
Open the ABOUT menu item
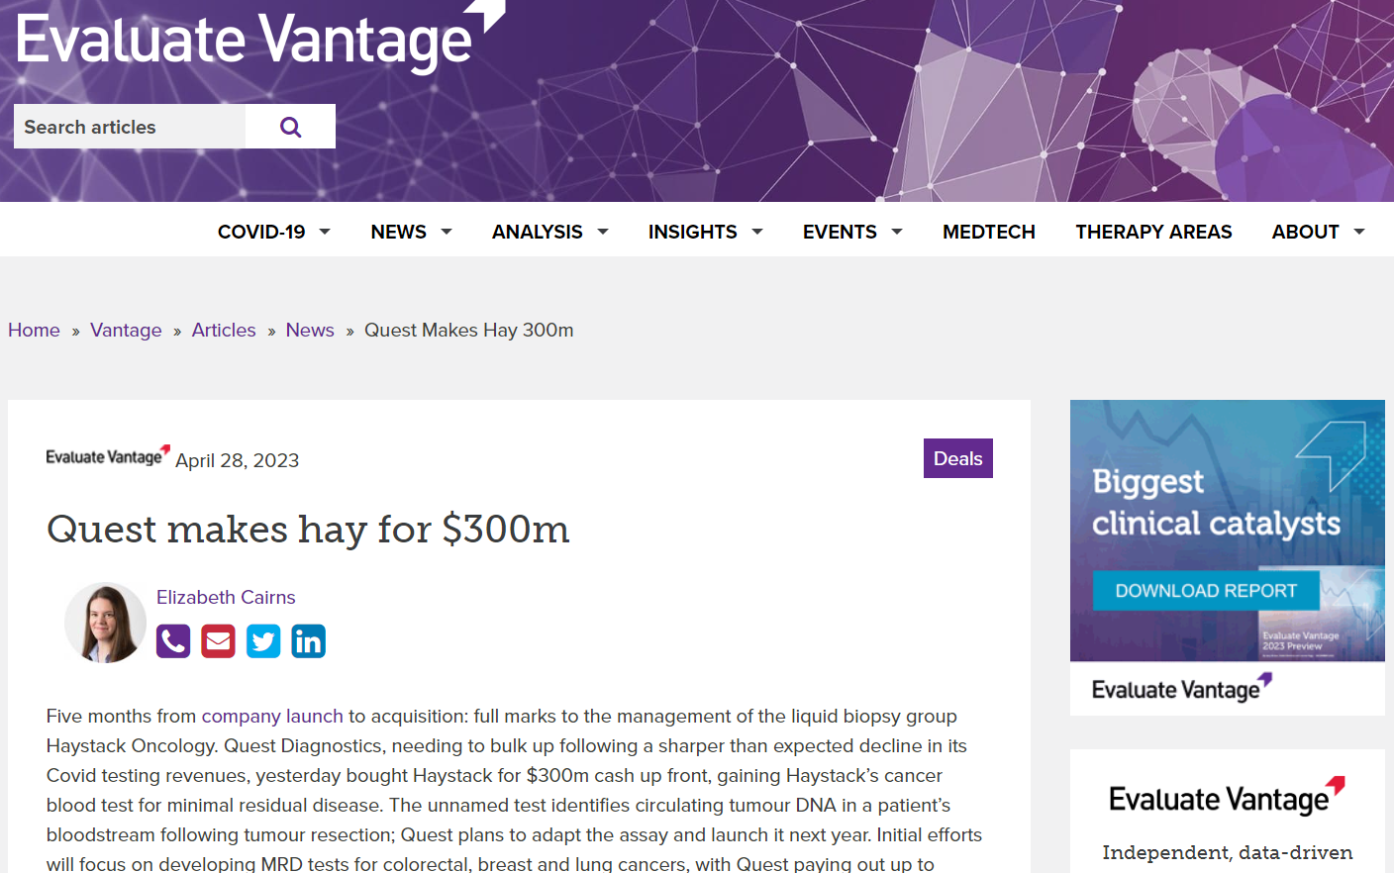(x=1305, y=232)
